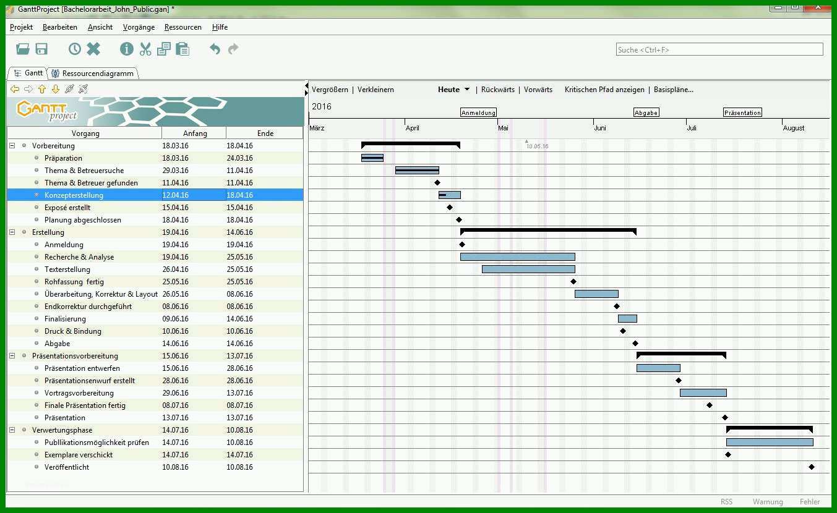
Task: Click the Ressourcendiagramm tab icon
Action: (56, 74)
